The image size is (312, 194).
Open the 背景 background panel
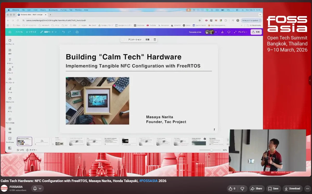(x=10, y=130)
